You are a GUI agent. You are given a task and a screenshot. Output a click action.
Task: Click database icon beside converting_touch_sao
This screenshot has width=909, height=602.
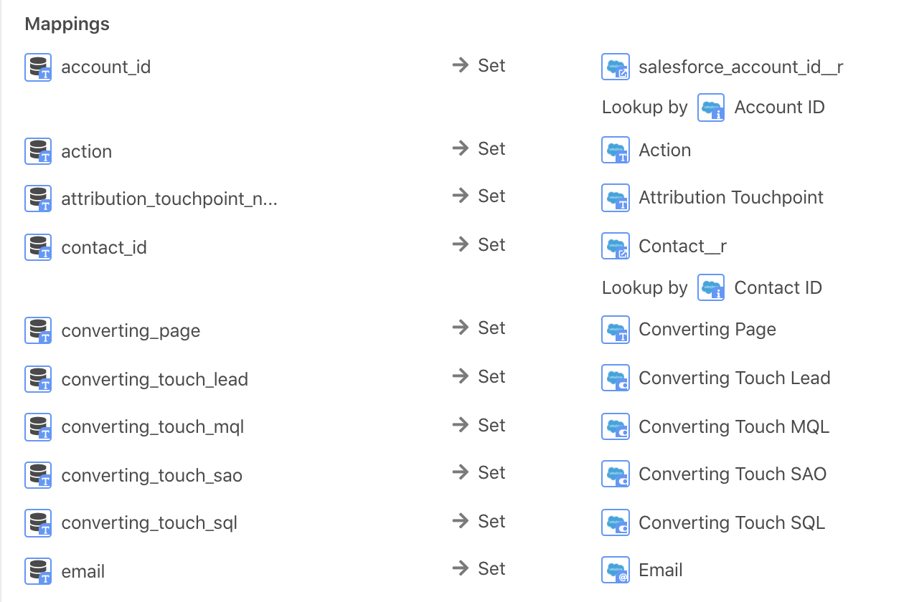pyautogui.click(x=38, y=475)
